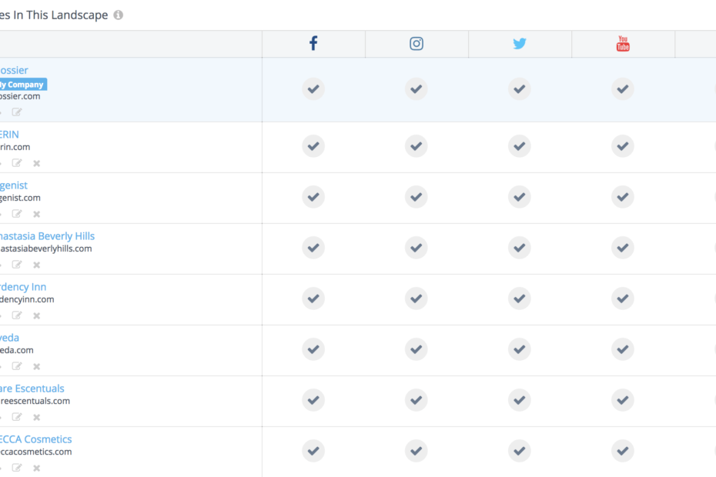Click the edit icon for Glossier

17,112
